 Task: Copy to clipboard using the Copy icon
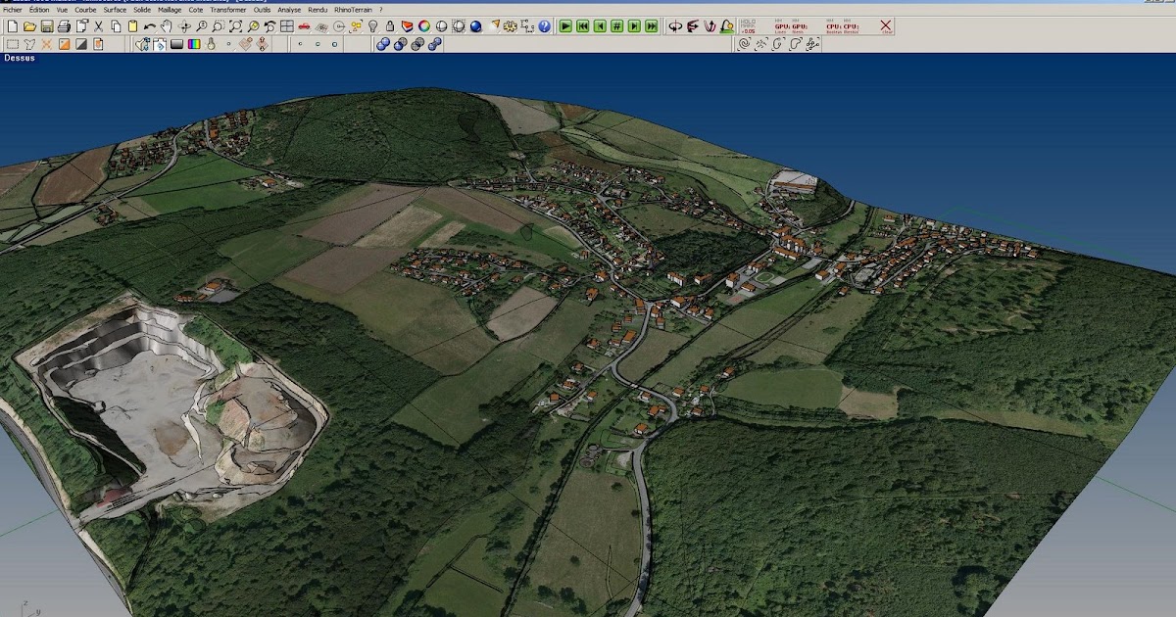click(116, 26)
